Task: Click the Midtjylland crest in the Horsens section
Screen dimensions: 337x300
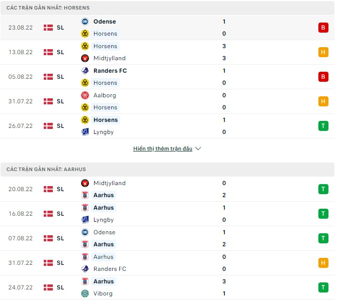Action: [85, 58]
